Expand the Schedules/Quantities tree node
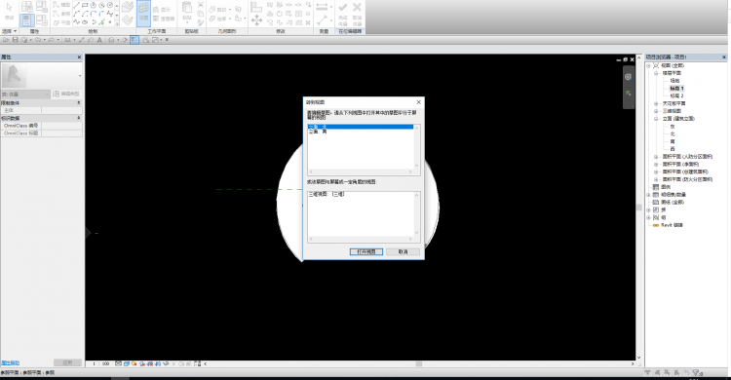The height and width of the screenshot is (380, 731). pyautogui.click(x=648, y=195)
